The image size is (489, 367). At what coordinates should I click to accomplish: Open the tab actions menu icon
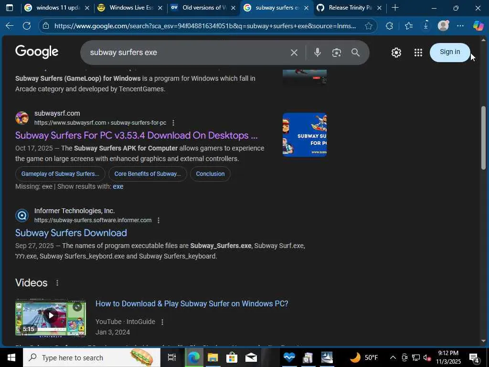click(10, 8)
